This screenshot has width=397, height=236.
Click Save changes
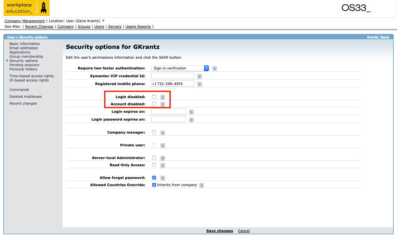tap(219, 231)
